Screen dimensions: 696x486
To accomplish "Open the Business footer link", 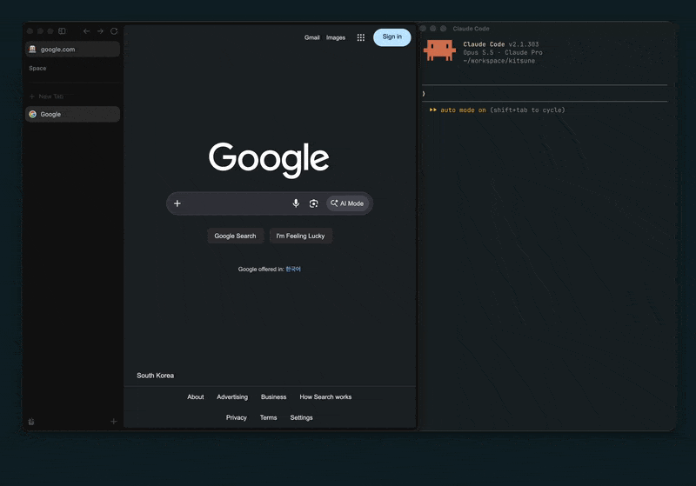I will (x=273, y=396).
